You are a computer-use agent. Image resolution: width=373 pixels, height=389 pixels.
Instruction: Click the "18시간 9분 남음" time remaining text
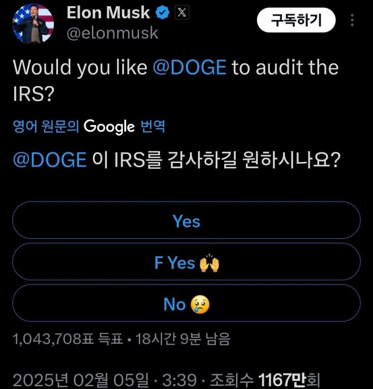[x=183, y=340]
